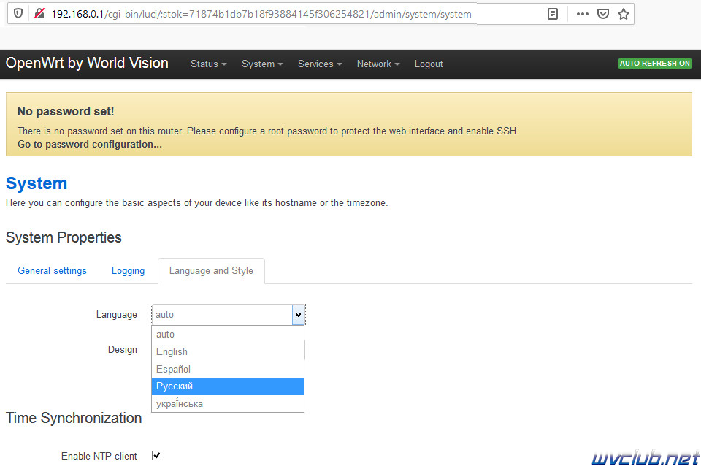
Task: Bookmark this page with star icon
Action: tap(623, 14)
